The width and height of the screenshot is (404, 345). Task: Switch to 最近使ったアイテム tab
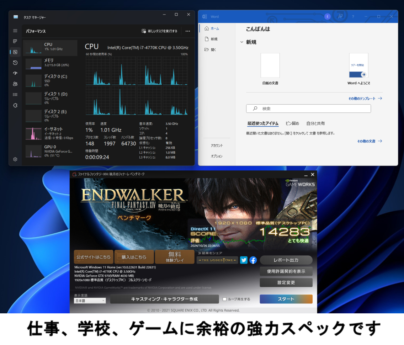pyautogui.click(x=263, y=123)
